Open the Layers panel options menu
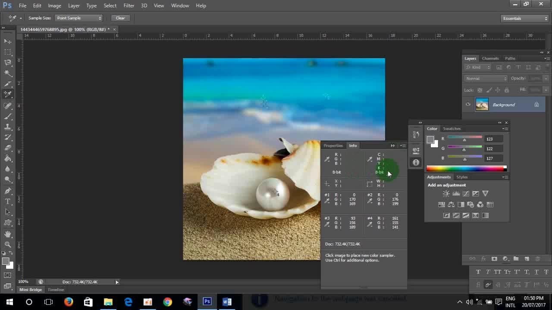Screen dimensions: 552x310 [x=547, y=58]
